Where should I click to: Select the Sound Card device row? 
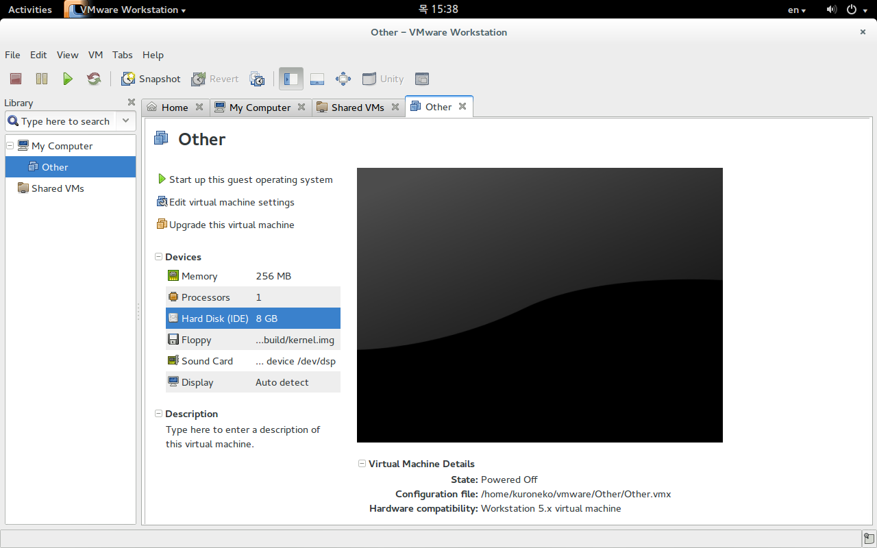pos(253,361)
